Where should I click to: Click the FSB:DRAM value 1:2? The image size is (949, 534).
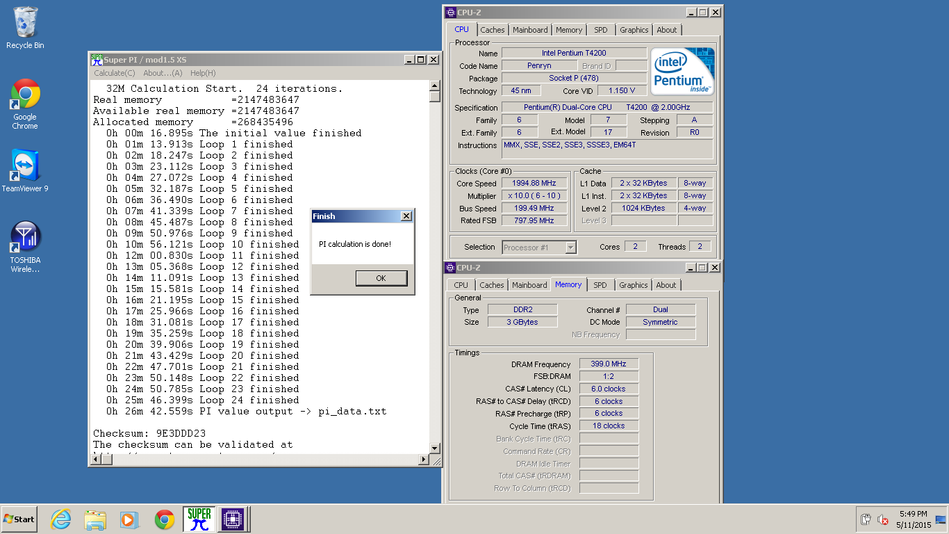pos(609,377)
